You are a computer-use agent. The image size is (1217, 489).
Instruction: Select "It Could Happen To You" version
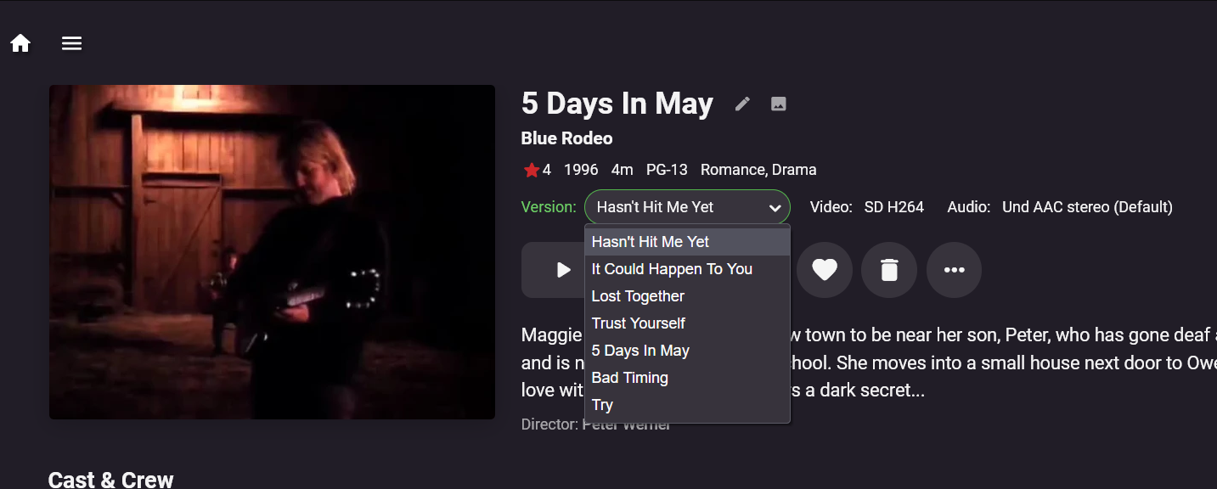(672, 269)
